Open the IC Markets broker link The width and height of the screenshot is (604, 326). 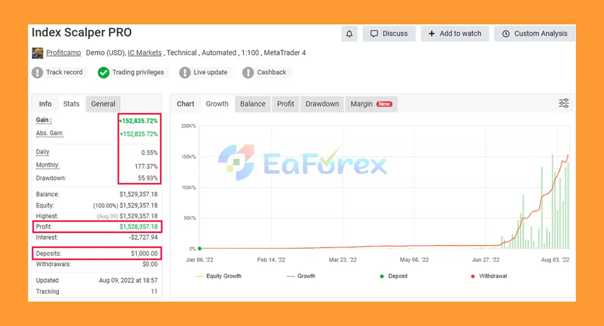(144, 53)
